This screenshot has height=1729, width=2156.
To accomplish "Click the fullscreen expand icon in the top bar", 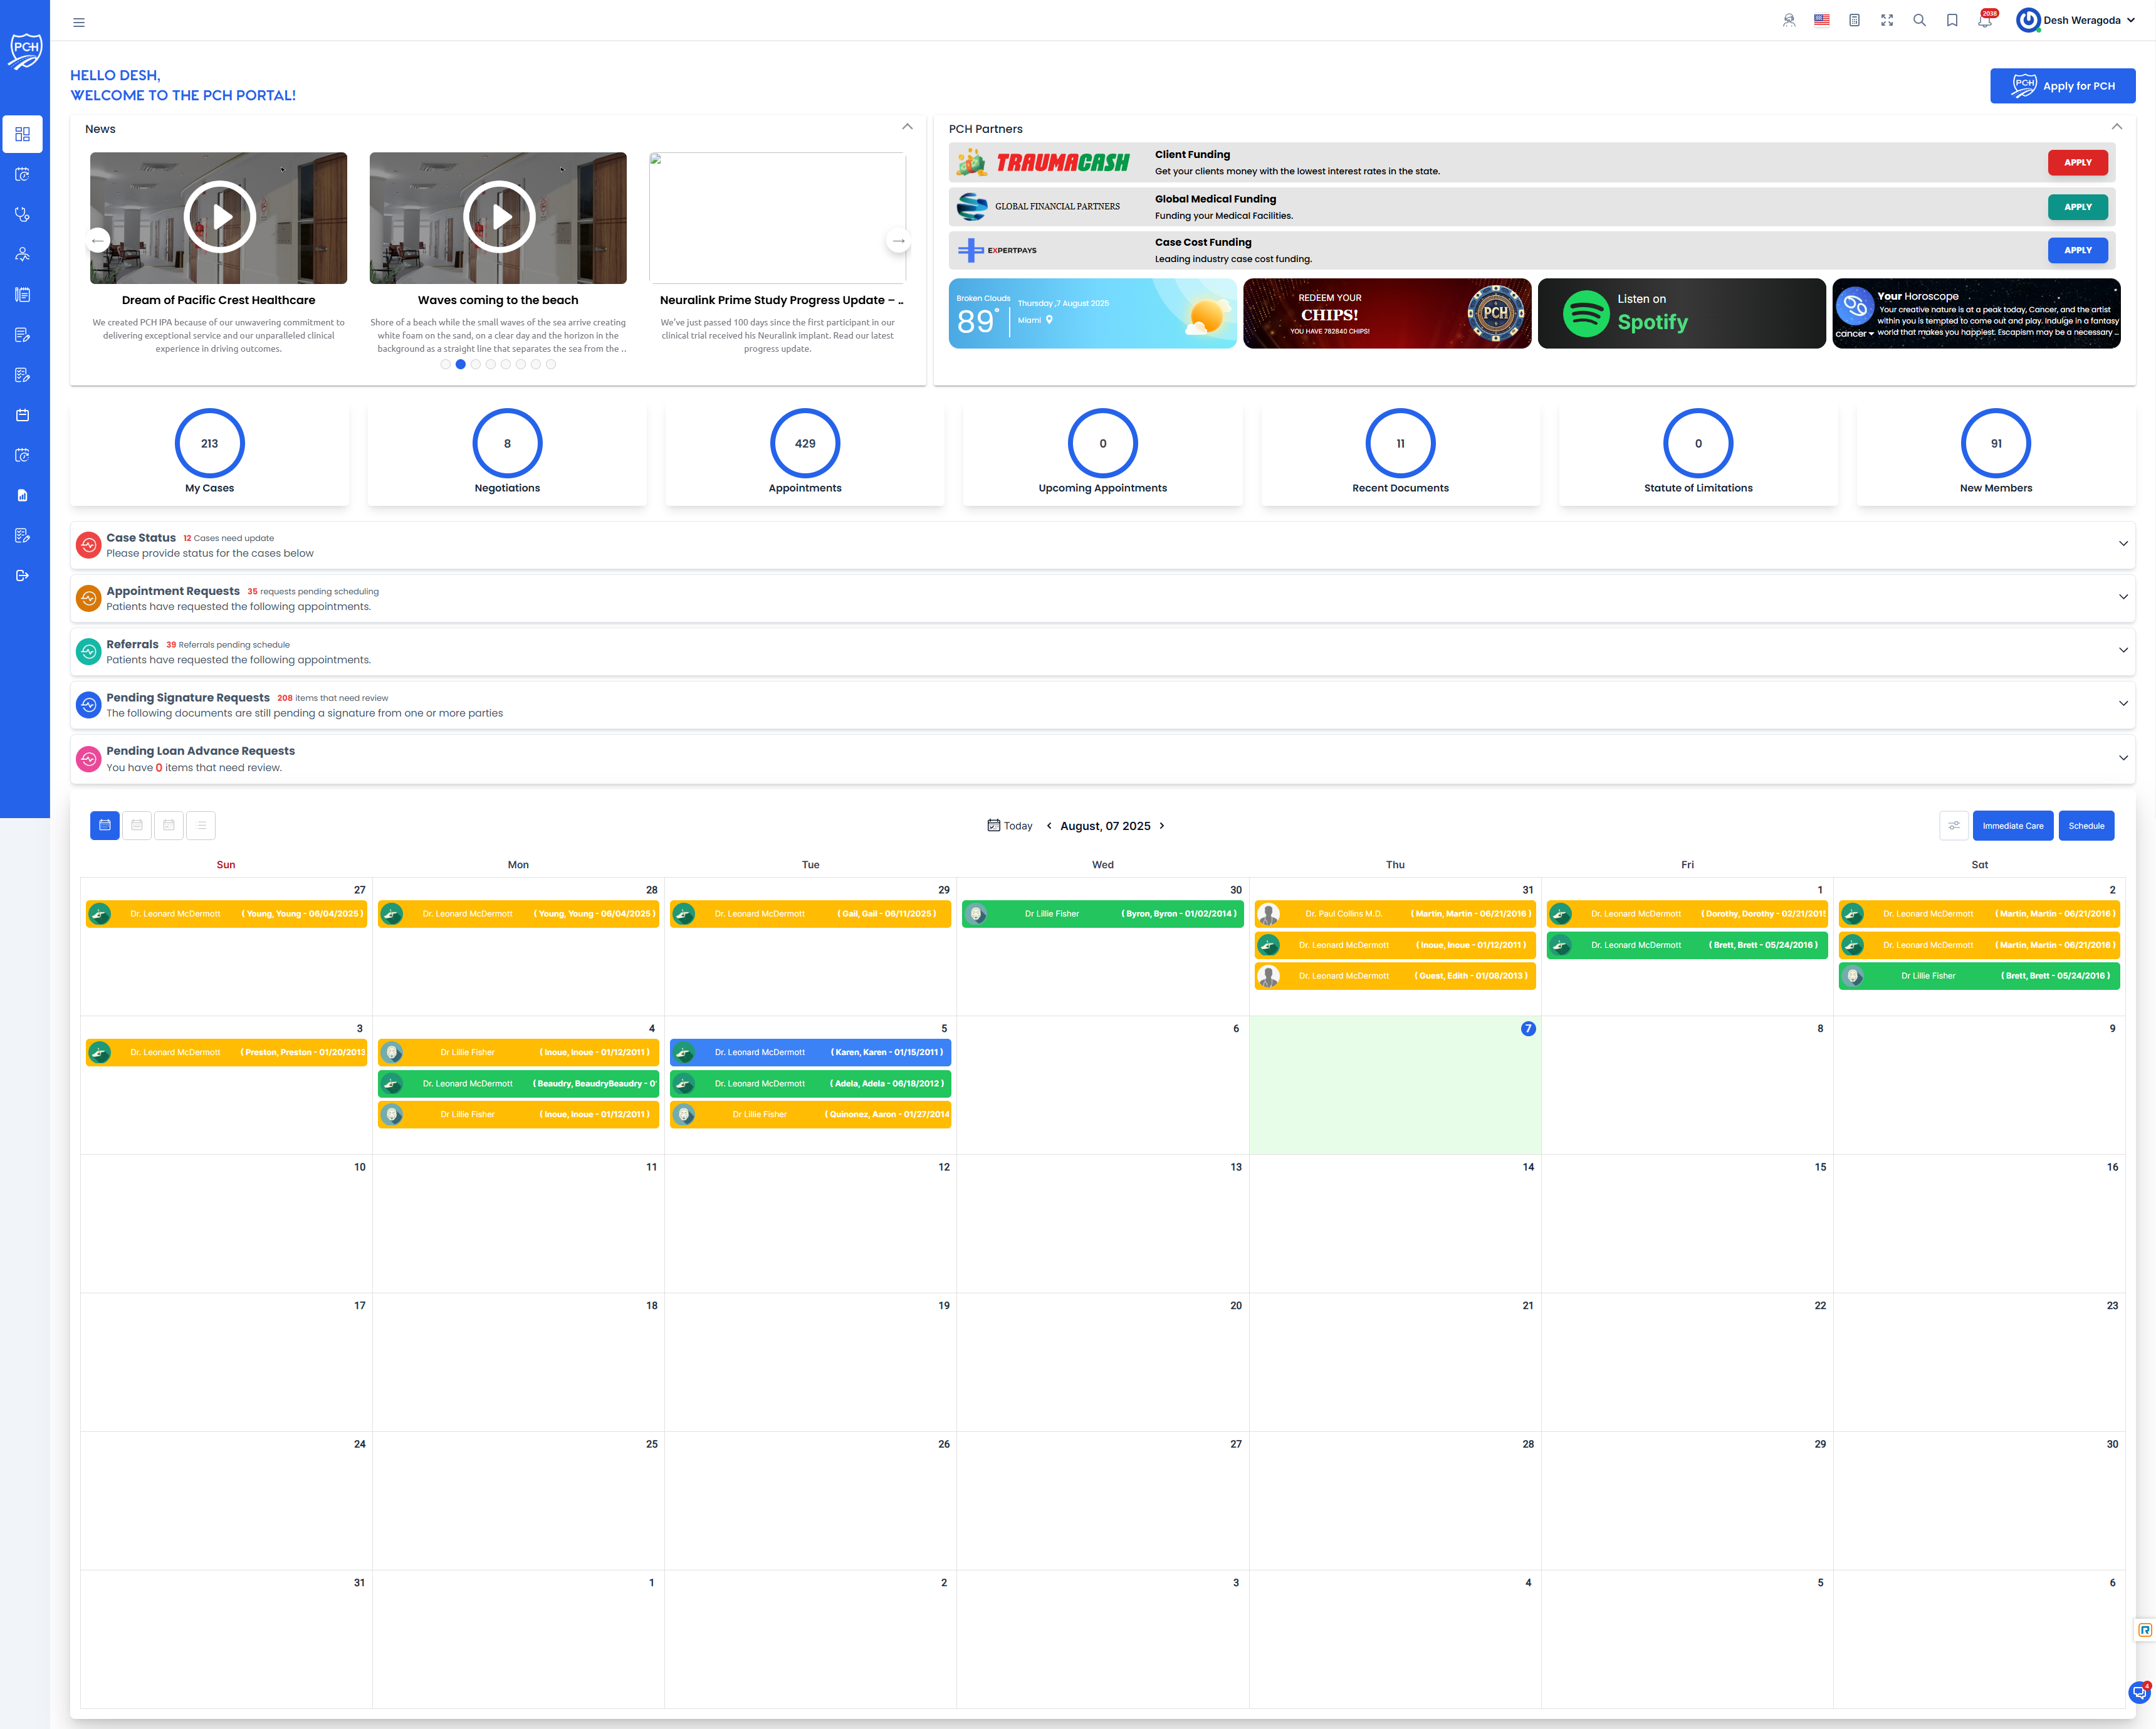I will (x=1888, y=20).
